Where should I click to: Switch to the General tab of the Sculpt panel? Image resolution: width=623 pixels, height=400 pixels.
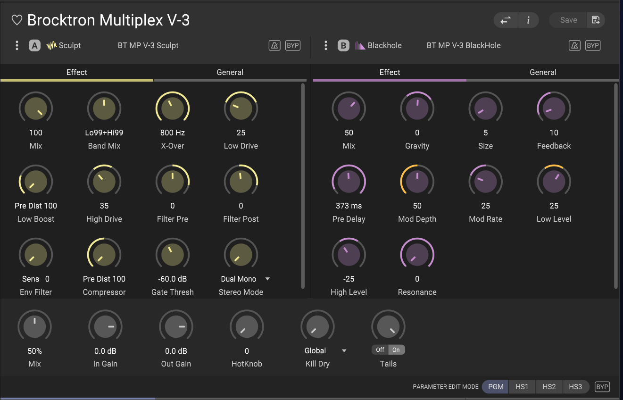(x=230, y=73)
